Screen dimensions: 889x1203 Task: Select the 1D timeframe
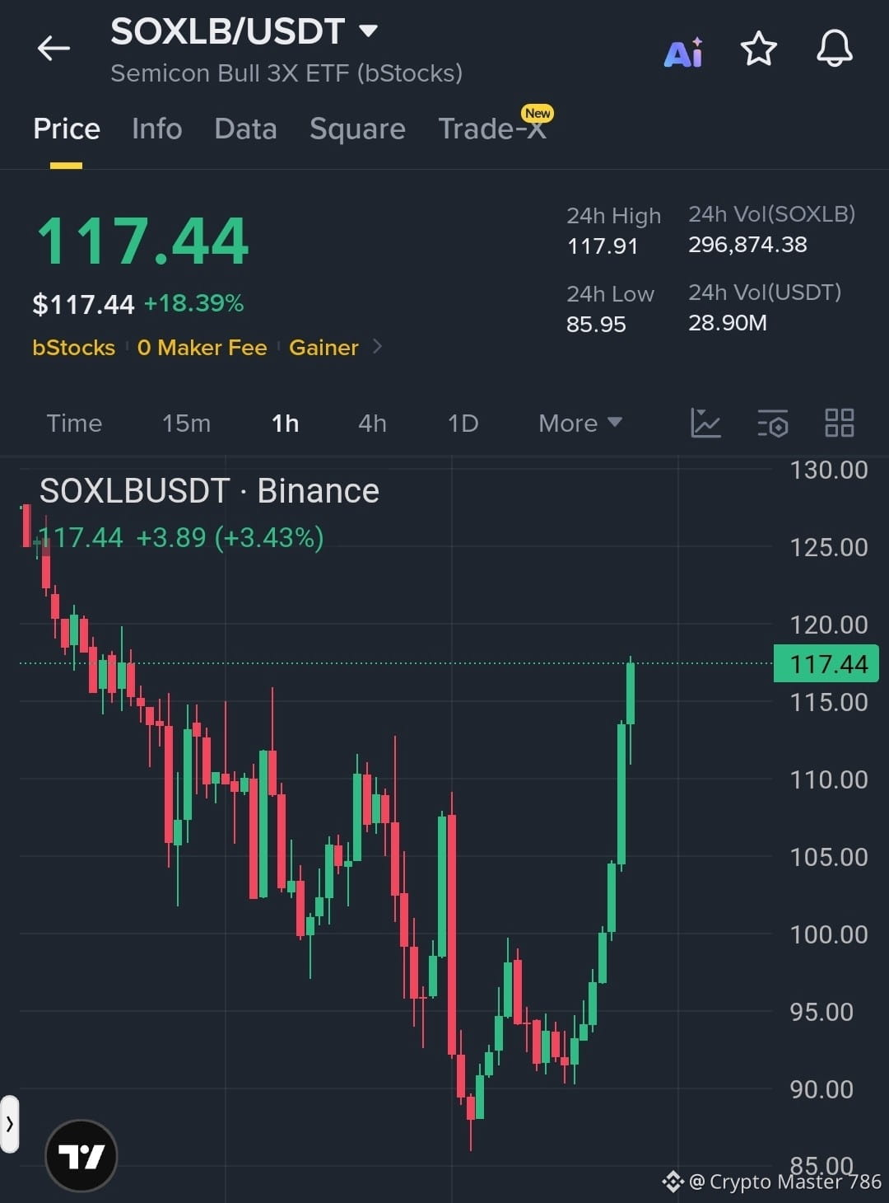[x=463, y=423]
